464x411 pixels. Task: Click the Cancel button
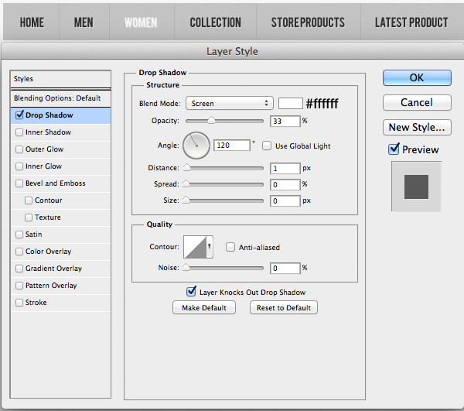(x=417, y=102)
